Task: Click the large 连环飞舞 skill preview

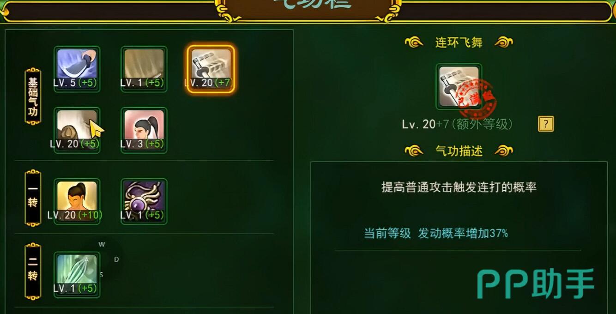Action: tap(459, 87)
